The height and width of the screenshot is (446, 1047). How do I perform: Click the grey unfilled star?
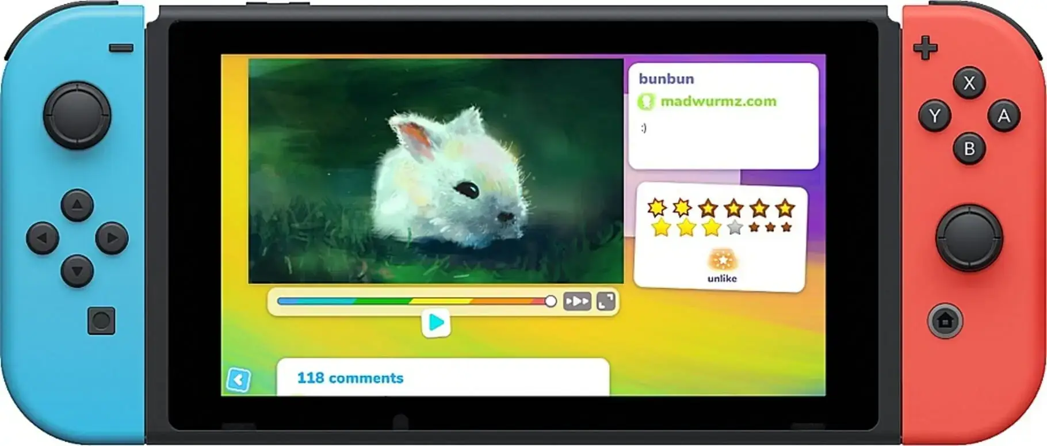click(735, 228)
